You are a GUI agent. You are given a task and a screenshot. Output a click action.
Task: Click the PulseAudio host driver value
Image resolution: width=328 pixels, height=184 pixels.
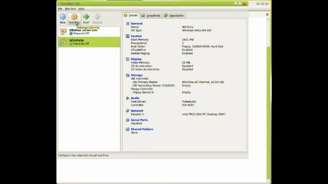tap(189, 102)
